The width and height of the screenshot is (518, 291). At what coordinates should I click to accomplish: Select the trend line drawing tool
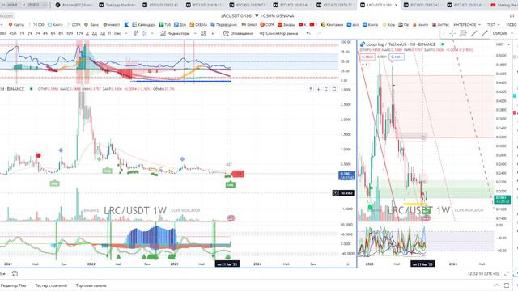[x=474, y=33]
